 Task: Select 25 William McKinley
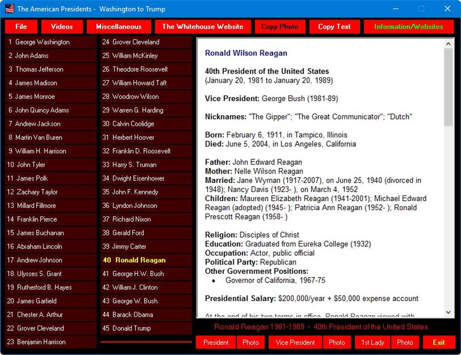[x=146, y=56]
